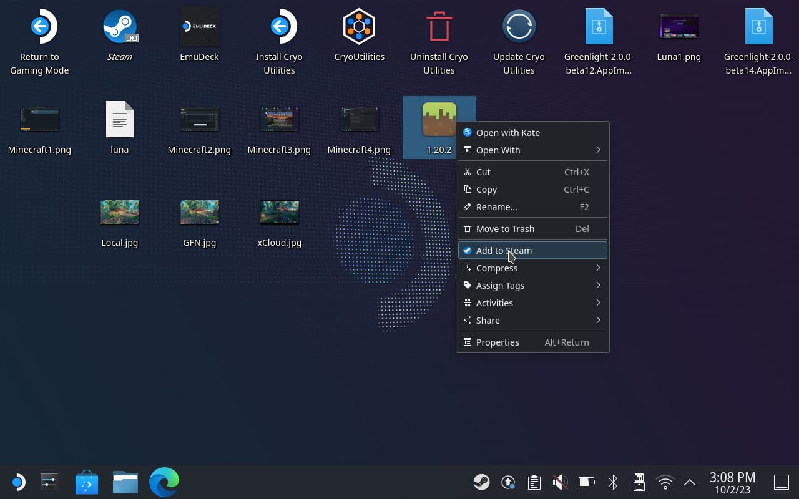Expand the Compress submenu

[x=497, y=268]
